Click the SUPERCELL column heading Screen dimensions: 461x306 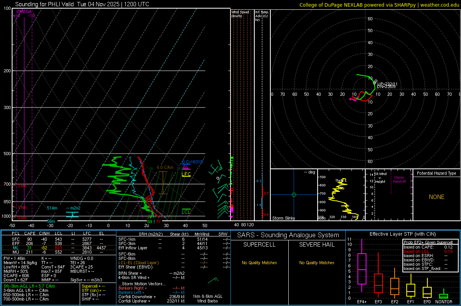click(259, 245)
